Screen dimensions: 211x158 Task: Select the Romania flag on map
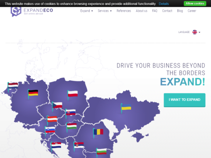pyautogui.click(x=98, y=132)
